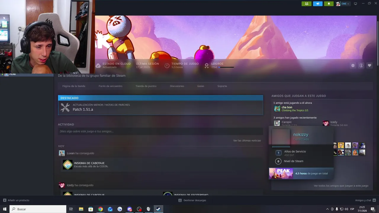Switch to Big Picture monitor icon
This screenshot has width=379, height=213.
point(356,4)
